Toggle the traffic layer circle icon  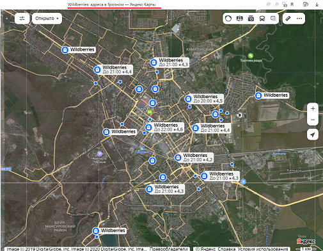pyautogui.click(x=228, y=19)
